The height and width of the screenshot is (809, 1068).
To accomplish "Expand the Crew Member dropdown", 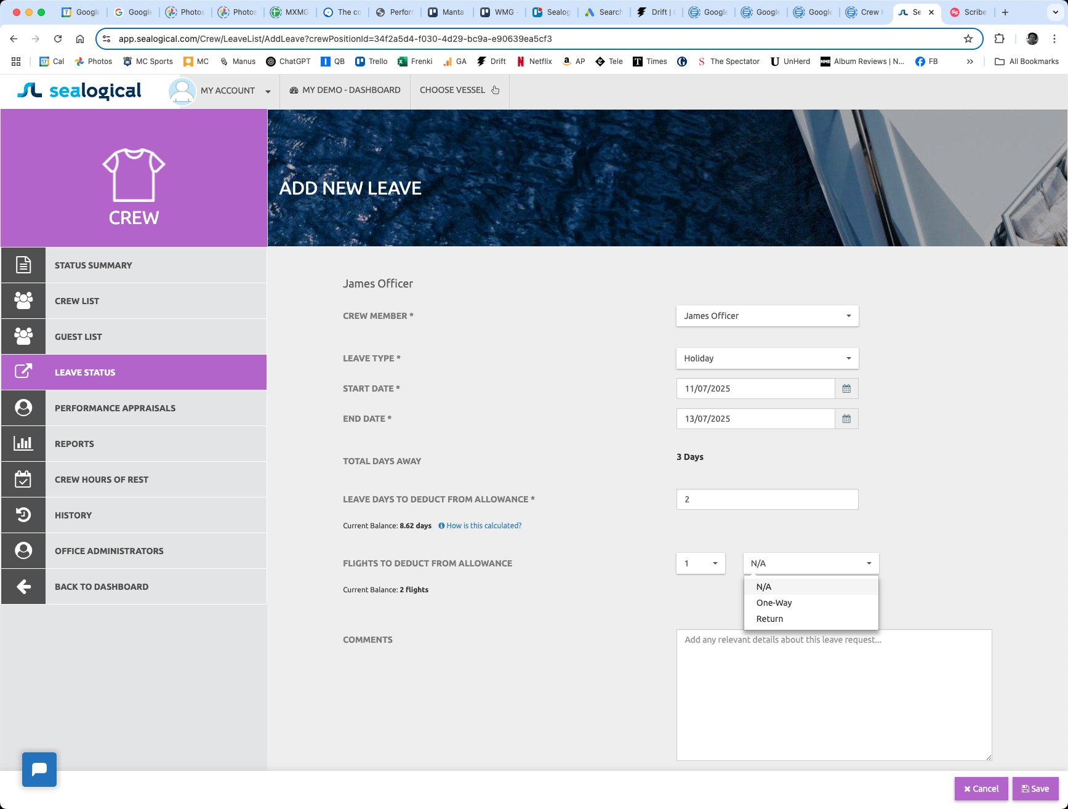I will 767,316.
